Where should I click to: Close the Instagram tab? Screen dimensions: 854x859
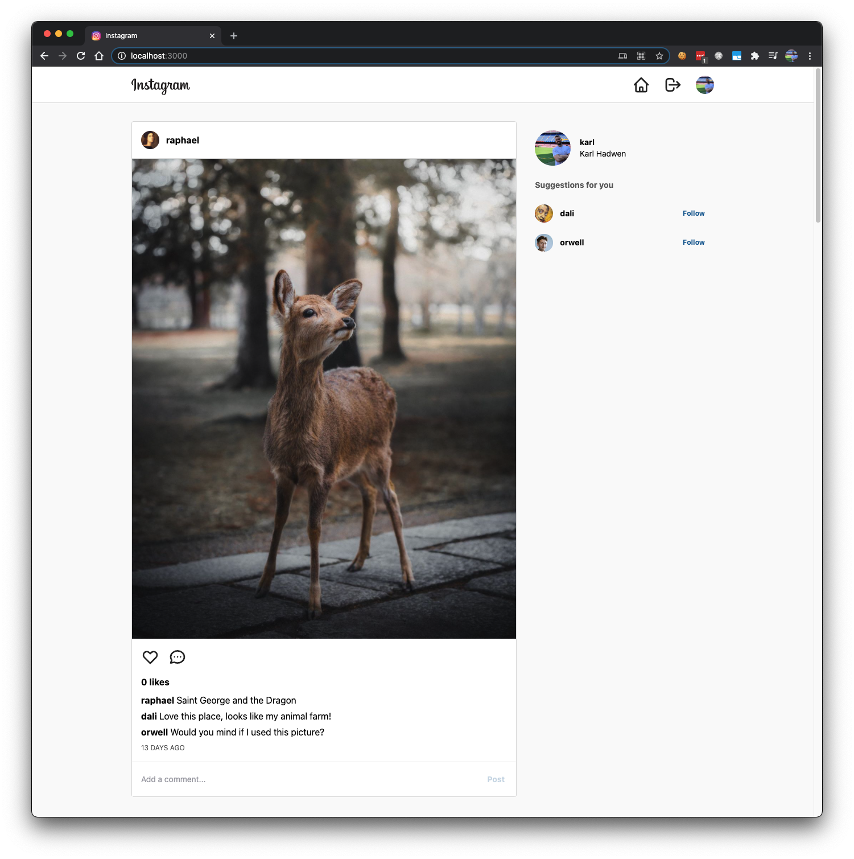(212, 36)
